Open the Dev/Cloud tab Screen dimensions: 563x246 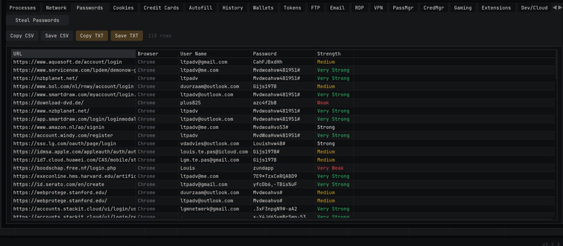click(x=534, y=7)
